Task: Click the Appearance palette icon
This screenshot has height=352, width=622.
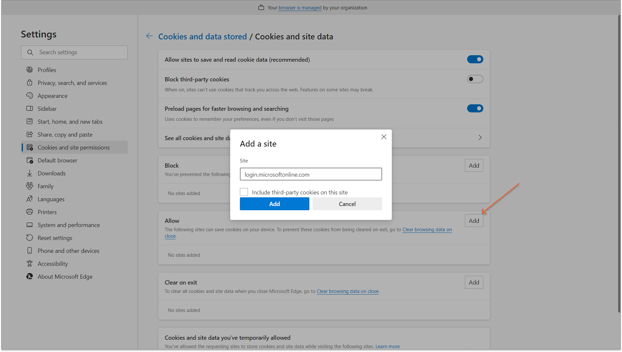Action: [x=29, y=96]
